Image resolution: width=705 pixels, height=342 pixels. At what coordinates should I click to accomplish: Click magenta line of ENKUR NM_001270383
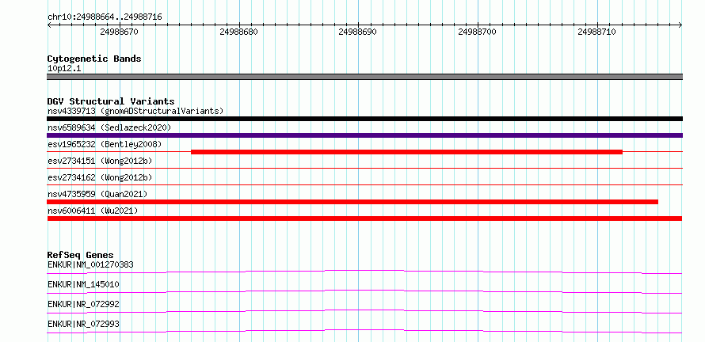pyautogui.click(x=364, y=272)
